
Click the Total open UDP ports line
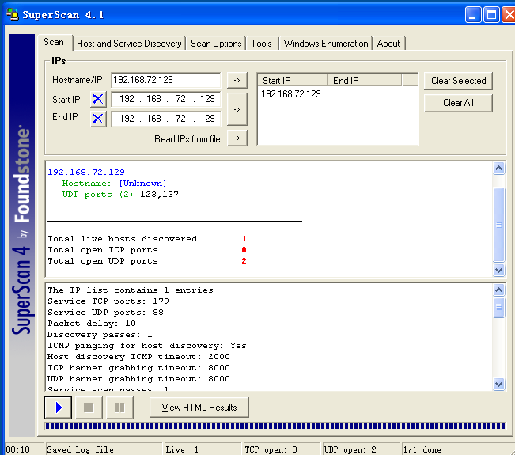click(147, 261)
